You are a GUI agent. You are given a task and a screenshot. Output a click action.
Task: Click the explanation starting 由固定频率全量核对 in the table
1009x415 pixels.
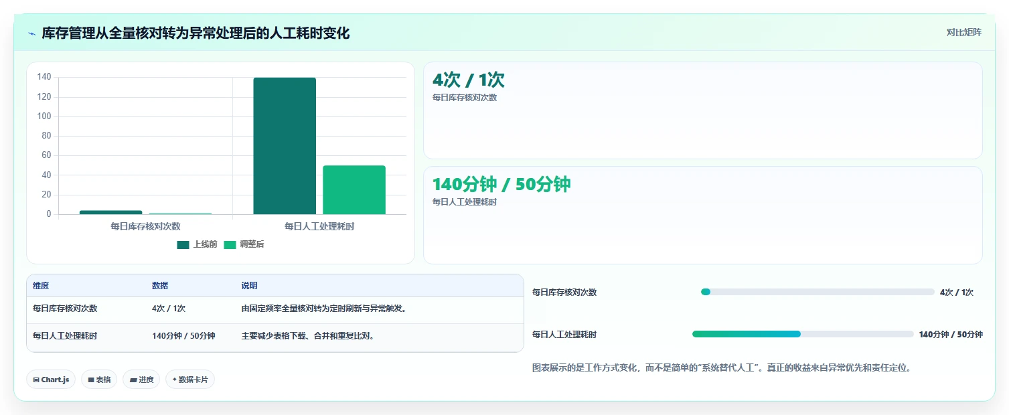pyautogui.click(x=324, y=309)
